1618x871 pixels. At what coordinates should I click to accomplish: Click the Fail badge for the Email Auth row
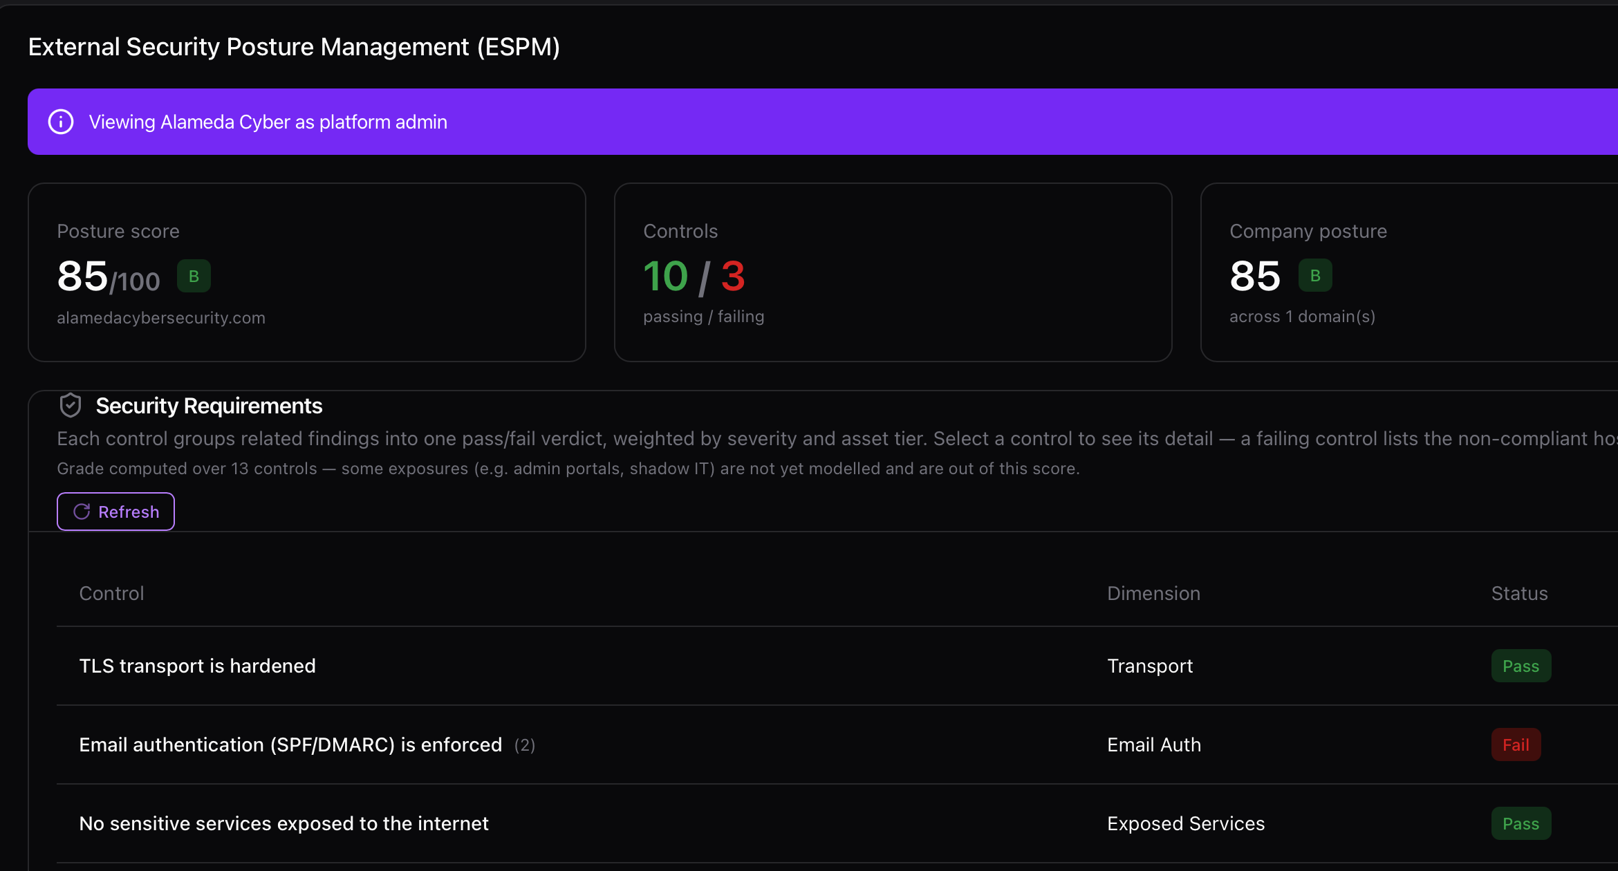point(1516,744)
